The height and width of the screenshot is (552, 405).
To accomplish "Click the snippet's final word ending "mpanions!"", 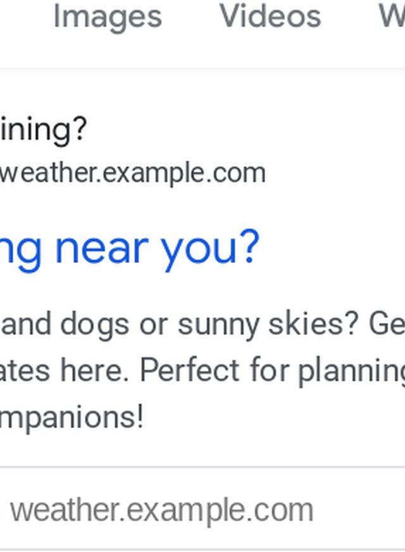I will tap(71, 417).
